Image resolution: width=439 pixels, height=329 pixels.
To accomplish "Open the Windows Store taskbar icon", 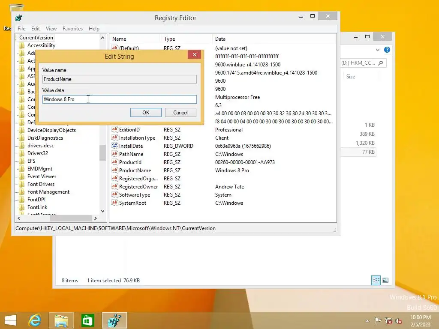I will pos(87,320).
